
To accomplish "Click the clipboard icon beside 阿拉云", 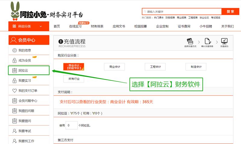I will point(14,70).
